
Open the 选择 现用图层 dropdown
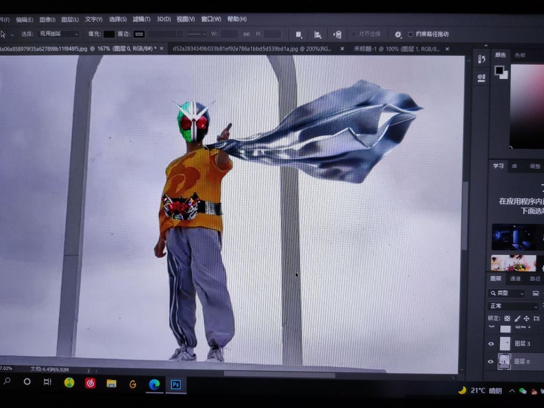[58, 34]
